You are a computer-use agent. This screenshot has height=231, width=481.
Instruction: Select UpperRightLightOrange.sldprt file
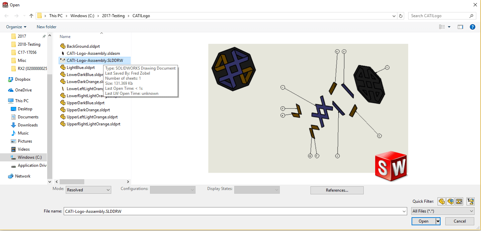pyautogui.click(x=93, y=124)
